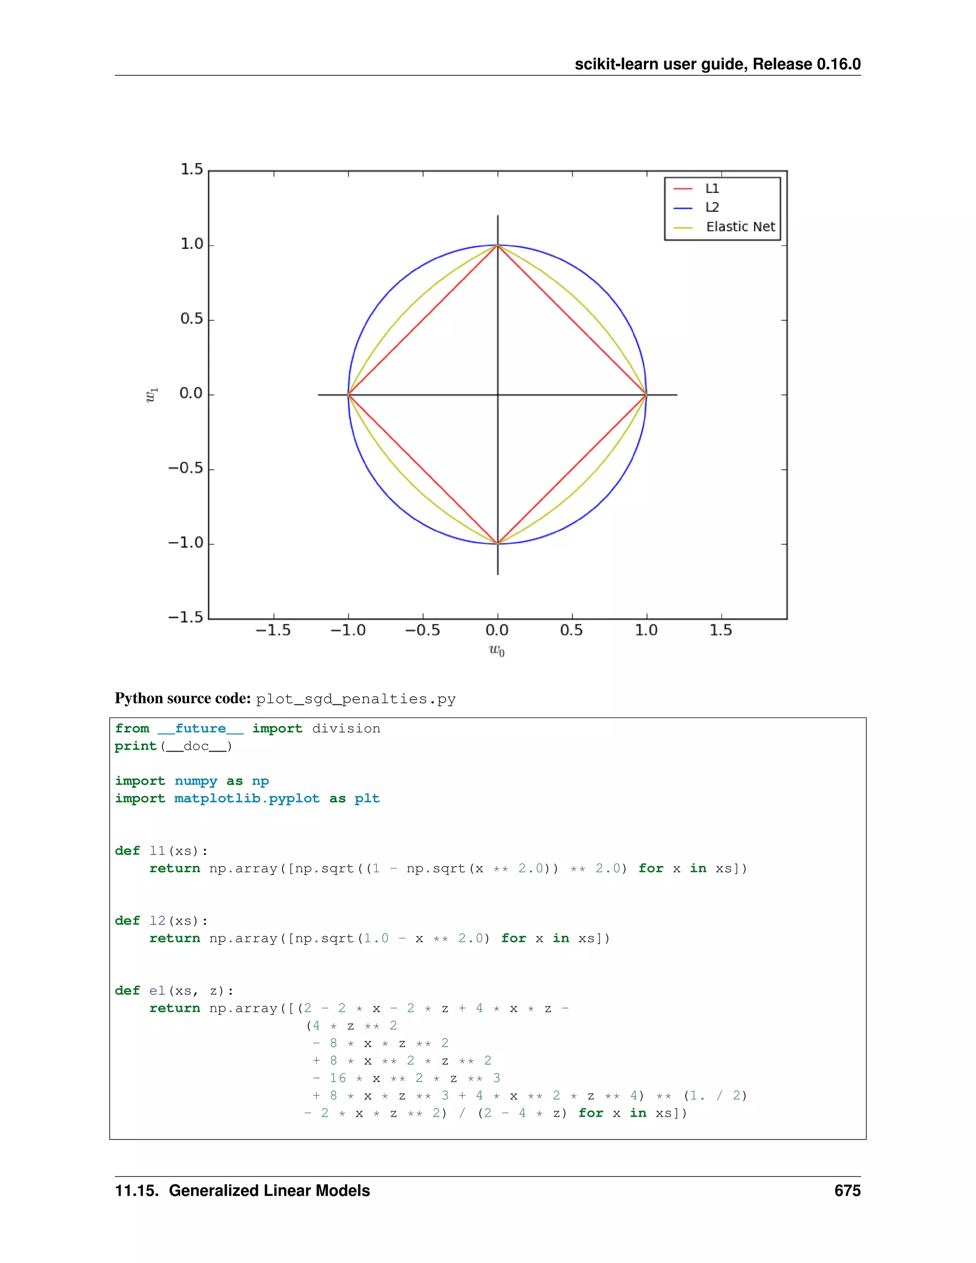Open the plot_sgd_penalties.py file name
The width and height of the screenshot is (976, 1263).
click(356, 699)
